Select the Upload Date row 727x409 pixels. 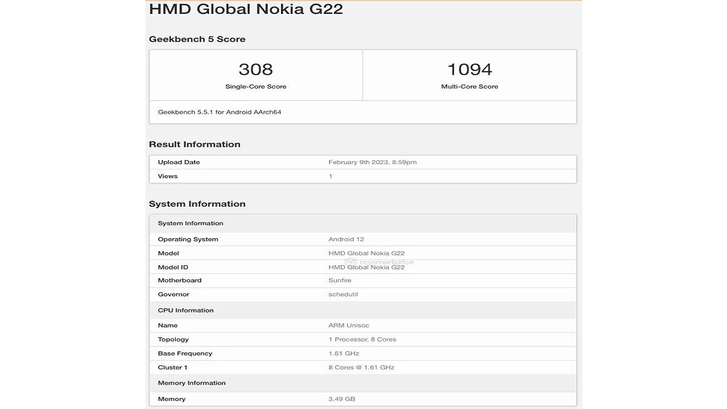(363, 162)
